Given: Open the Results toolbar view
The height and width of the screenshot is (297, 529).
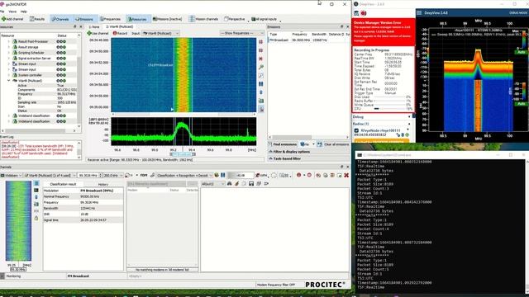Looking at the screenshot, I should 37,19.
